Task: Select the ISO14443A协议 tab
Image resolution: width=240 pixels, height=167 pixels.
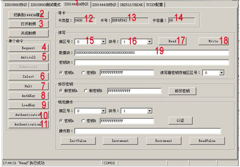Action: 77,4
